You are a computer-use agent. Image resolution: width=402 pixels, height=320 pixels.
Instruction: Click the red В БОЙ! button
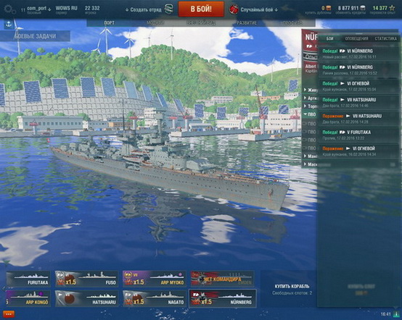tap(201, 9)
